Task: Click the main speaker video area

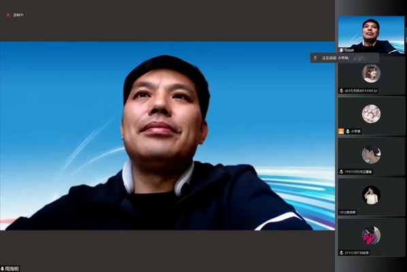Action: point(167,136)
